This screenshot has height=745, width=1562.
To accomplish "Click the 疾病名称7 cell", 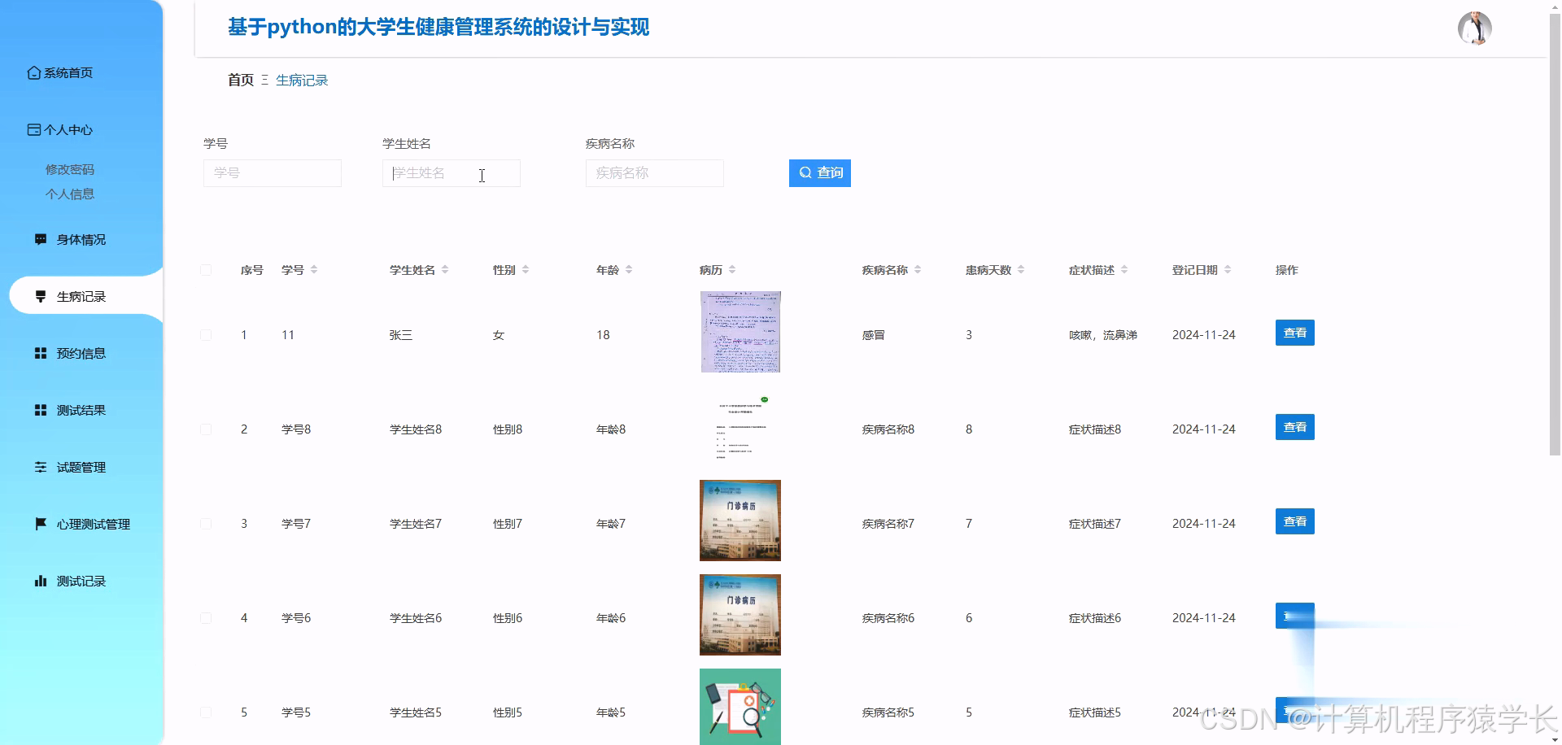I will click(x=888, y=524).
